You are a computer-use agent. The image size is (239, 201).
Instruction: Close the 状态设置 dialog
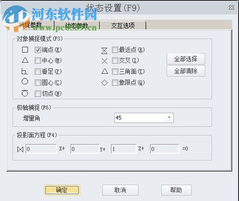click(x=231, y=8)
